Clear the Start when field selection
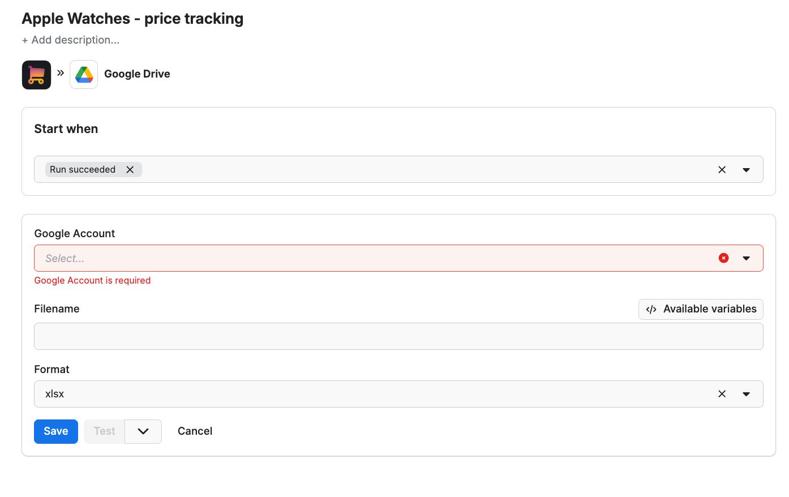The width and height of the screenshot is (789, 497). coord(722,169)
